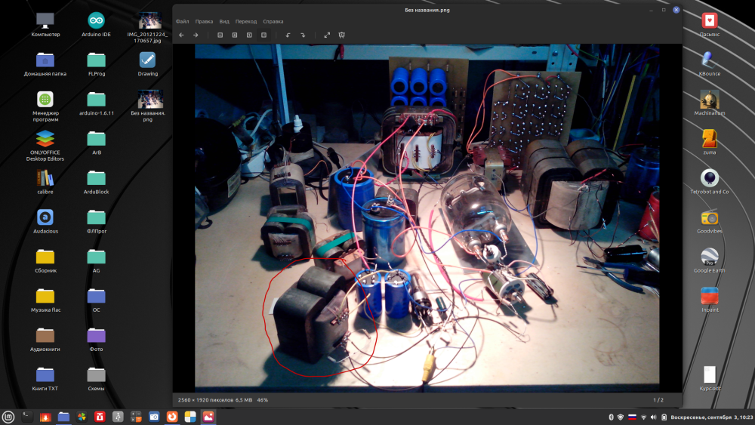Go to the next image arrow
The width and height of the screenshot is (755, 425).
[196, 35]
